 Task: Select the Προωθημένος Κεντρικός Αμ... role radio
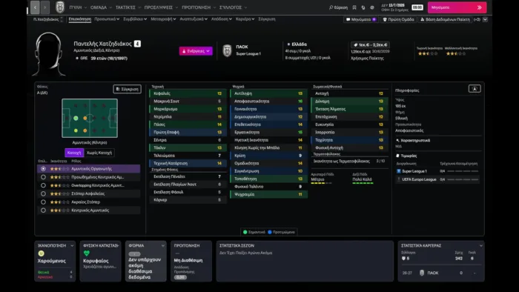click(x=43, y=177)
